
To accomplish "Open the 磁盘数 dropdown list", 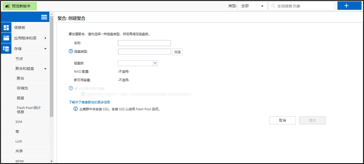I will tap(155, 63).
